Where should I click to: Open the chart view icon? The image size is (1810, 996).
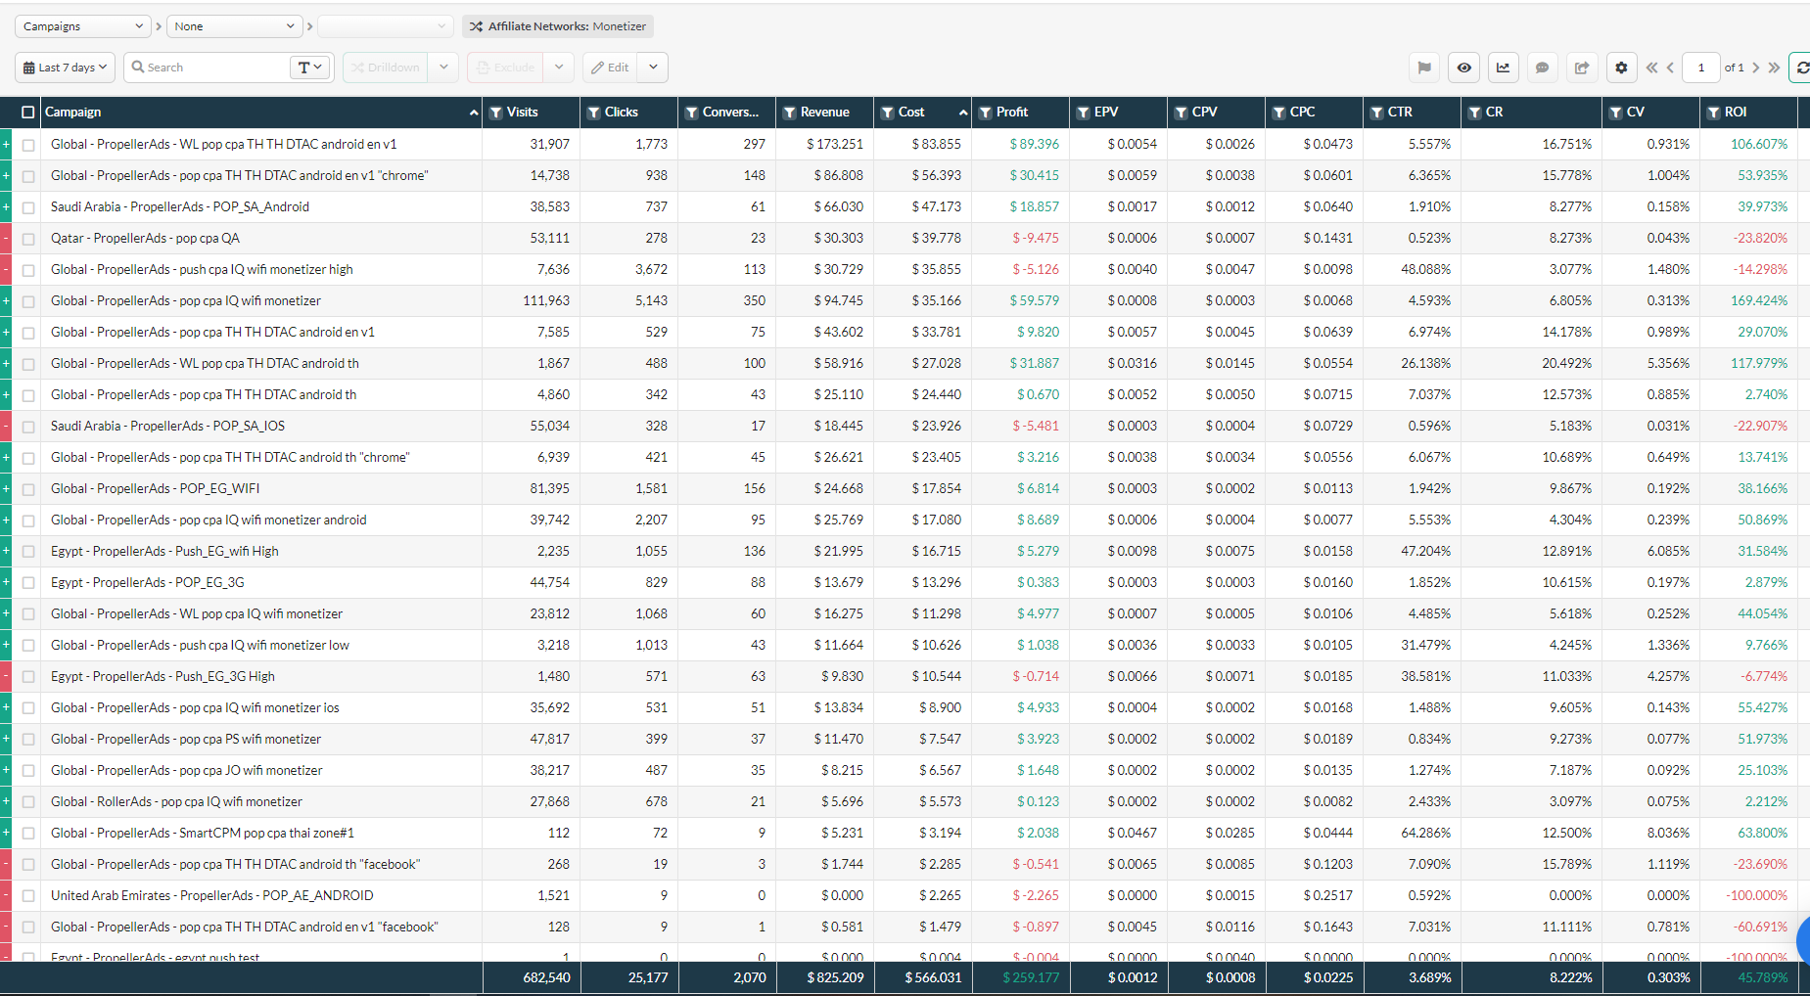pyautogui.click(x=1503, y=68)
